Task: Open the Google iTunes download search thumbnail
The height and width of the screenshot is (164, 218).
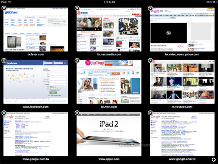Action: [x=182, y=134]
